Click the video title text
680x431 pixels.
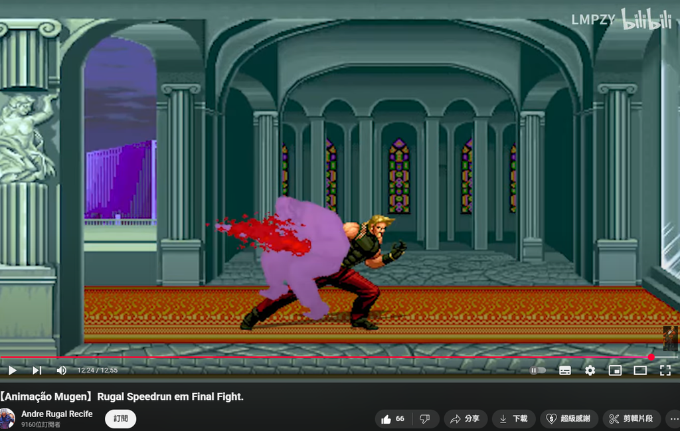coord(122,396)
